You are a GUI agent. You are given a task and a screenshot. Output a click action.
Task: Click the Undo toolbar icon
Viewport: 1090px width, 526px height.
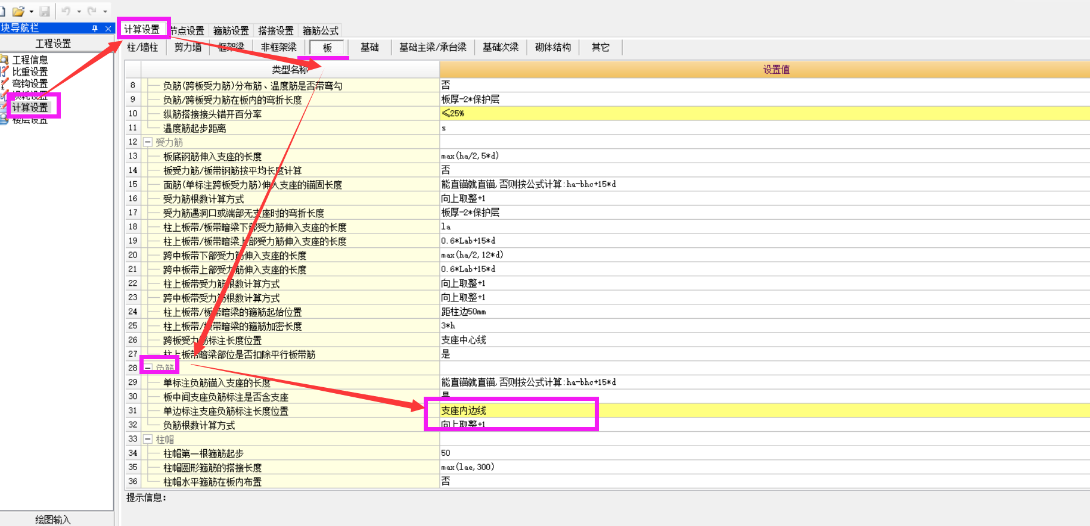(66, 11)
